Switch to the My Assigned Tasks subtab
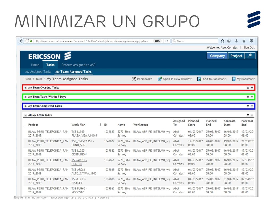Screen dimensions: 272x204 pos(38,72)
